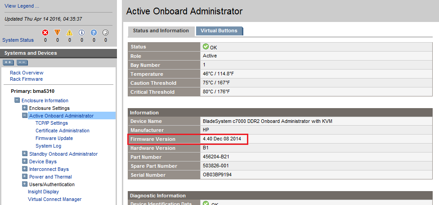Click the blue question mark status icon
The height and width of the screenshot is (205, 439).
94,33
